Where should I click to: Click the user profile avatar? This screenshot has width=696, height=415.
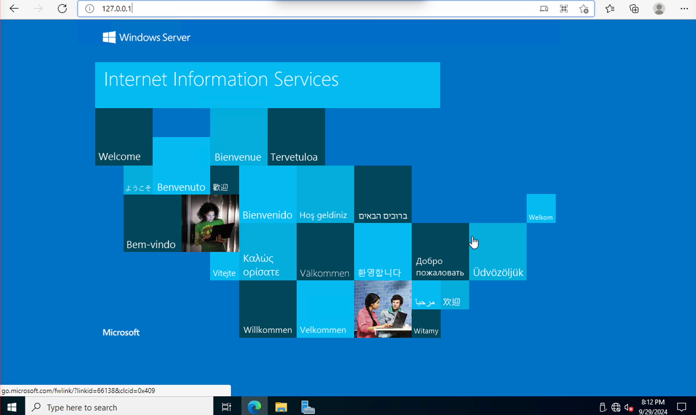point(659,9)
